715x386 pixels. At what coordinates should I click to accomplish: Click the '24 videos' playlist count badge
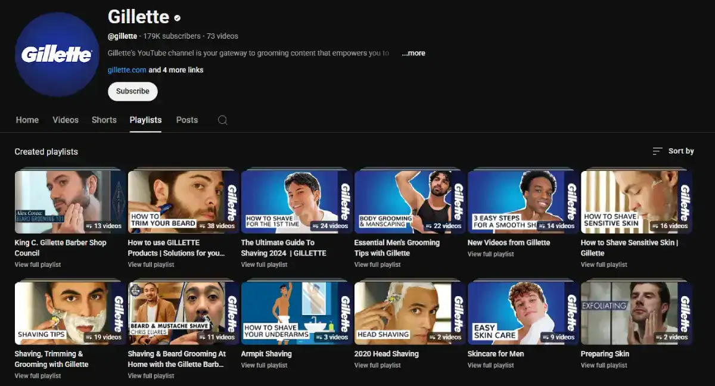(330, 226)
